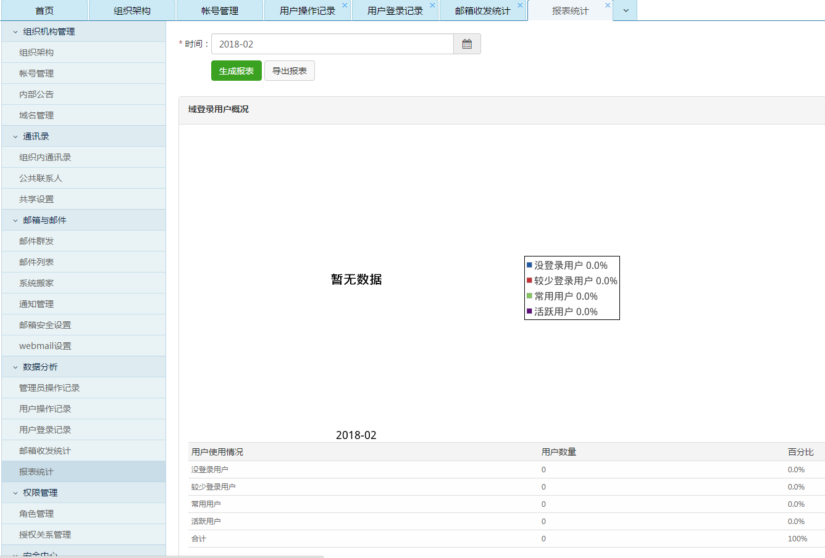Click the blue 没登录用户 legend swatch
This screenshot has width=825, height=558.
(529, 265)
